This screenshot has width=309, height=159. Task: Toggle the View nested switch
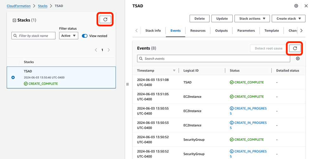pyautogui.click(x=85, y=36)
